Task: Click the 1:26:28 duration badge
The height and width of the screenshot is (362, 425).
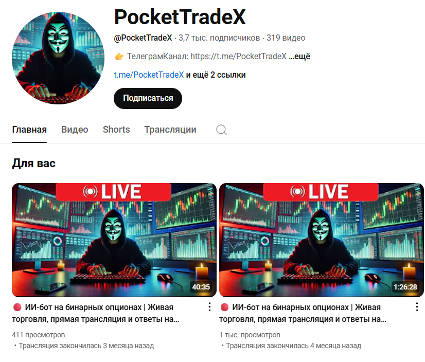Action: (405, 287)
